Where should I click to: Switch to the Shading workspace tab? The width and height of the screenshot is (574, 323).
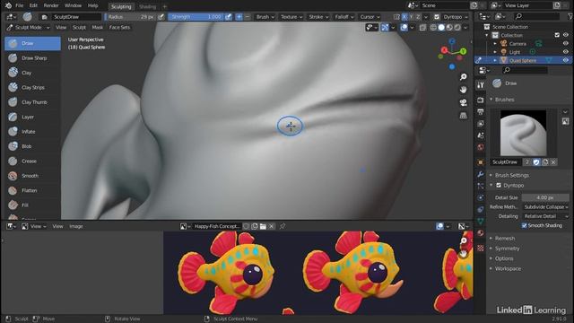[x=147, y=6]
